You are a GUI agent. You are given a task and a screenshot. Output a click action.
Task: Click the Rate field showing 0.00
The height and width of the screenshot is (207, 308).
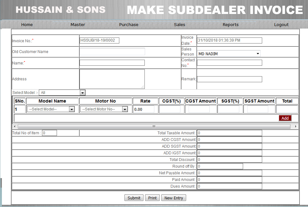(x=143, y=109)
